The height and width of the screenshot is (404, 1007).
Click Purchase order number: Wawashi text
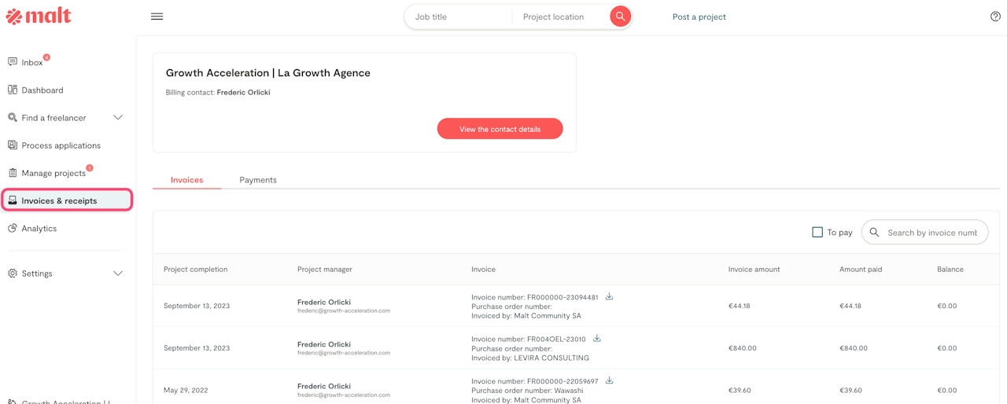click(x=527, y=391)
